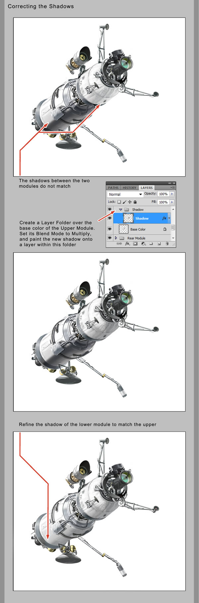Create new adjustment layer icon
Viewport: 199px width, 603px height.
pos(143,244)
